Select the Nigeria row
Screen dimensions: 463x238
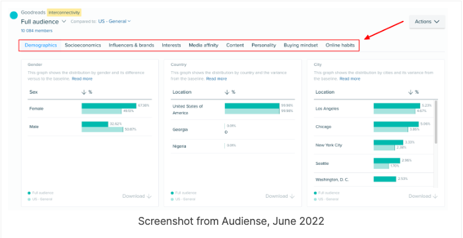(x=233, y=146)
